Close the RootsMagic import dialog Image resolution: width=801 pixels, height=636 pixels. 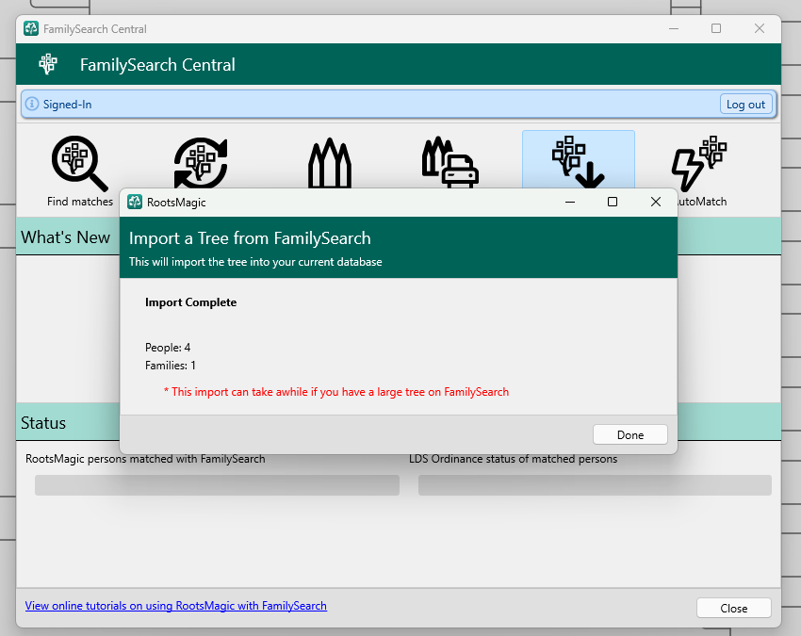click(656, 202)
